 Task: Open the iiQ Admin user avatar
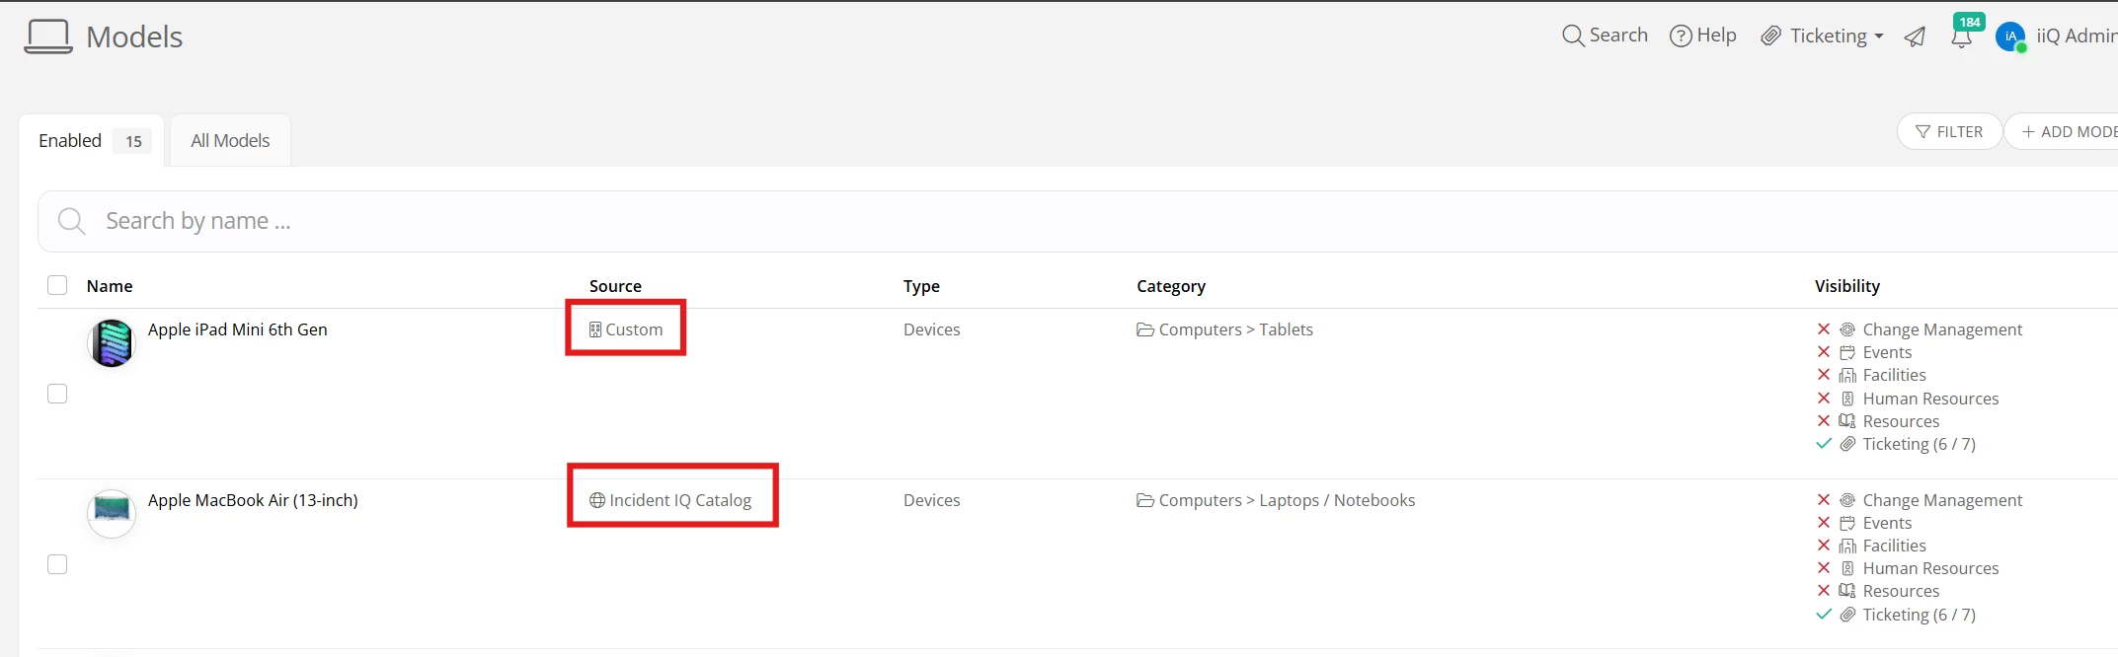2010,36
